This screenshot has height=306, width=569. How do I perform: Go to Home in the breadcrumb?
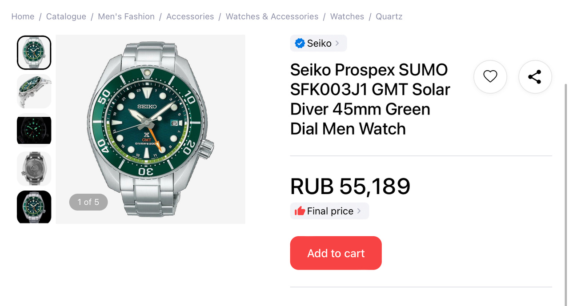[23, 16]
